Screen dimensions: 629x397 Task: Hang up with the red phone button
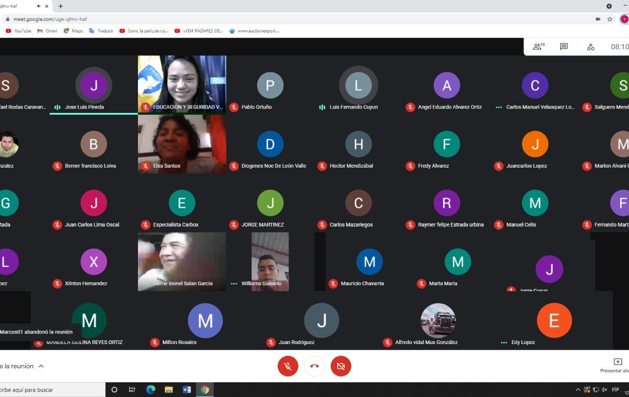[x=314, y=366]
